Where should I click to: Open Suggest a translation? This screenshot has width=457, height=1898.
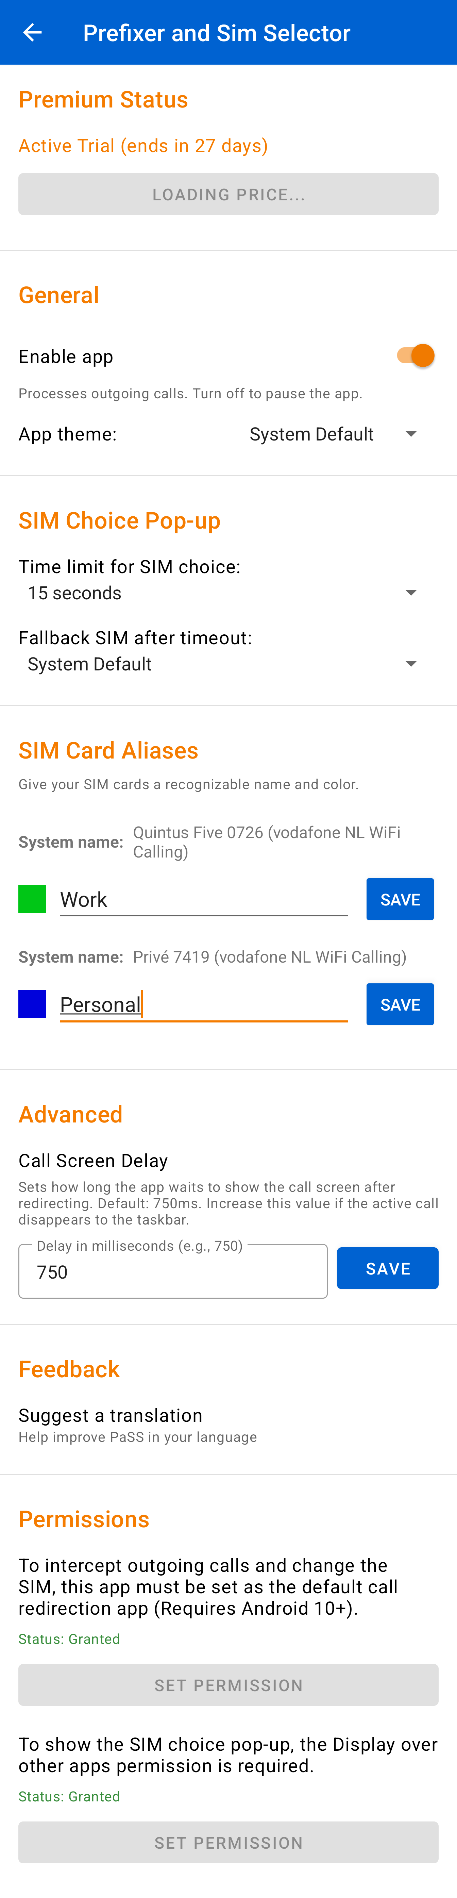111,1415
